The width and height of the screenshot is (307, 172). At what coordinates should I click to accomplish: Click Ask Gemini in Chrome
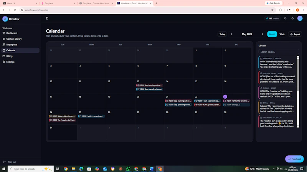(274, 3)
